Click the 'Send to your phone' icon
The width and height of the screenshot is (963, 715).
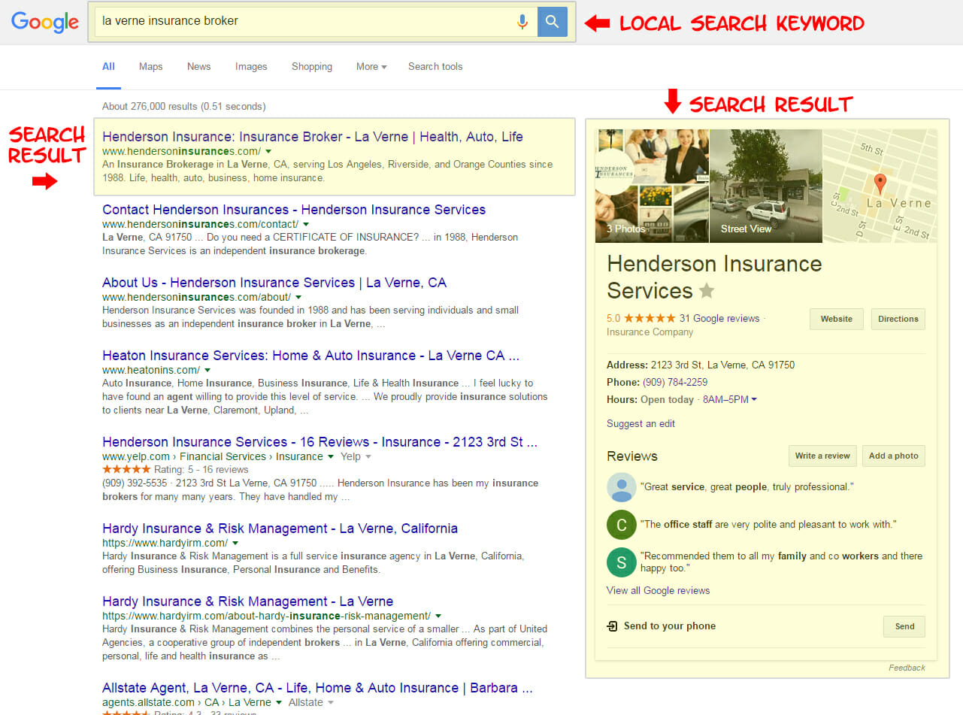coord(613,626)
